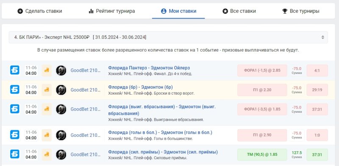Click GoodBet username in Броски row
The image size is (339, 166).
tap(86, 90)
